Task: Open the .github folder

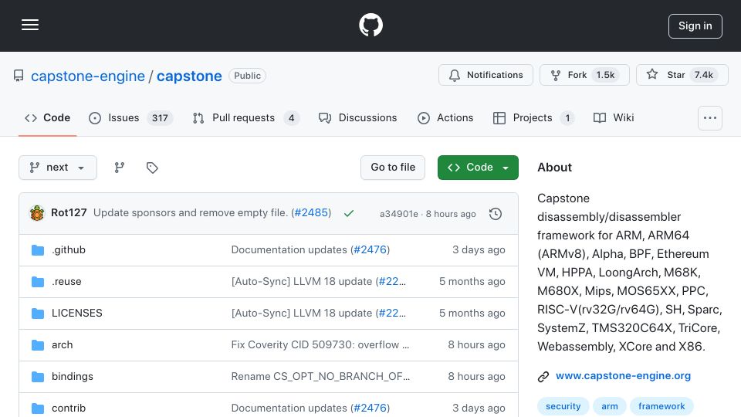Action: click(69, 249)
